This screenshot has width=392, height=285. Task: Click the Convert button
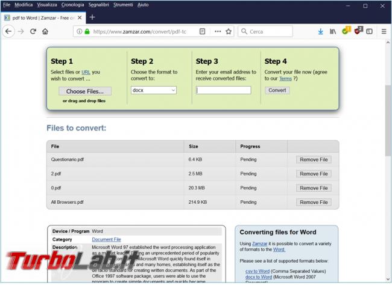pos(277,90)
